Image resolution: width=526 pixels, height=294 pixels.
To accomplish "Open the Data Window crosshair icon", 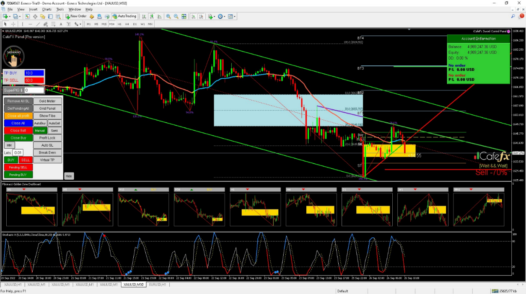I will [35, 16].
